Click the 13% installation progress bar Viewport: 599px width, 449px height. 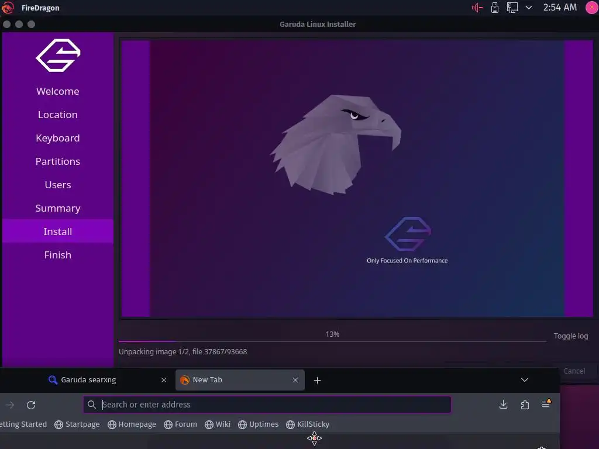[332, 341]
